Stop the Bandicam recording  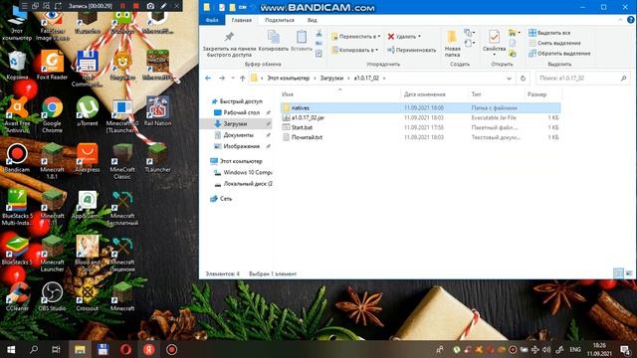coord(136,6)
